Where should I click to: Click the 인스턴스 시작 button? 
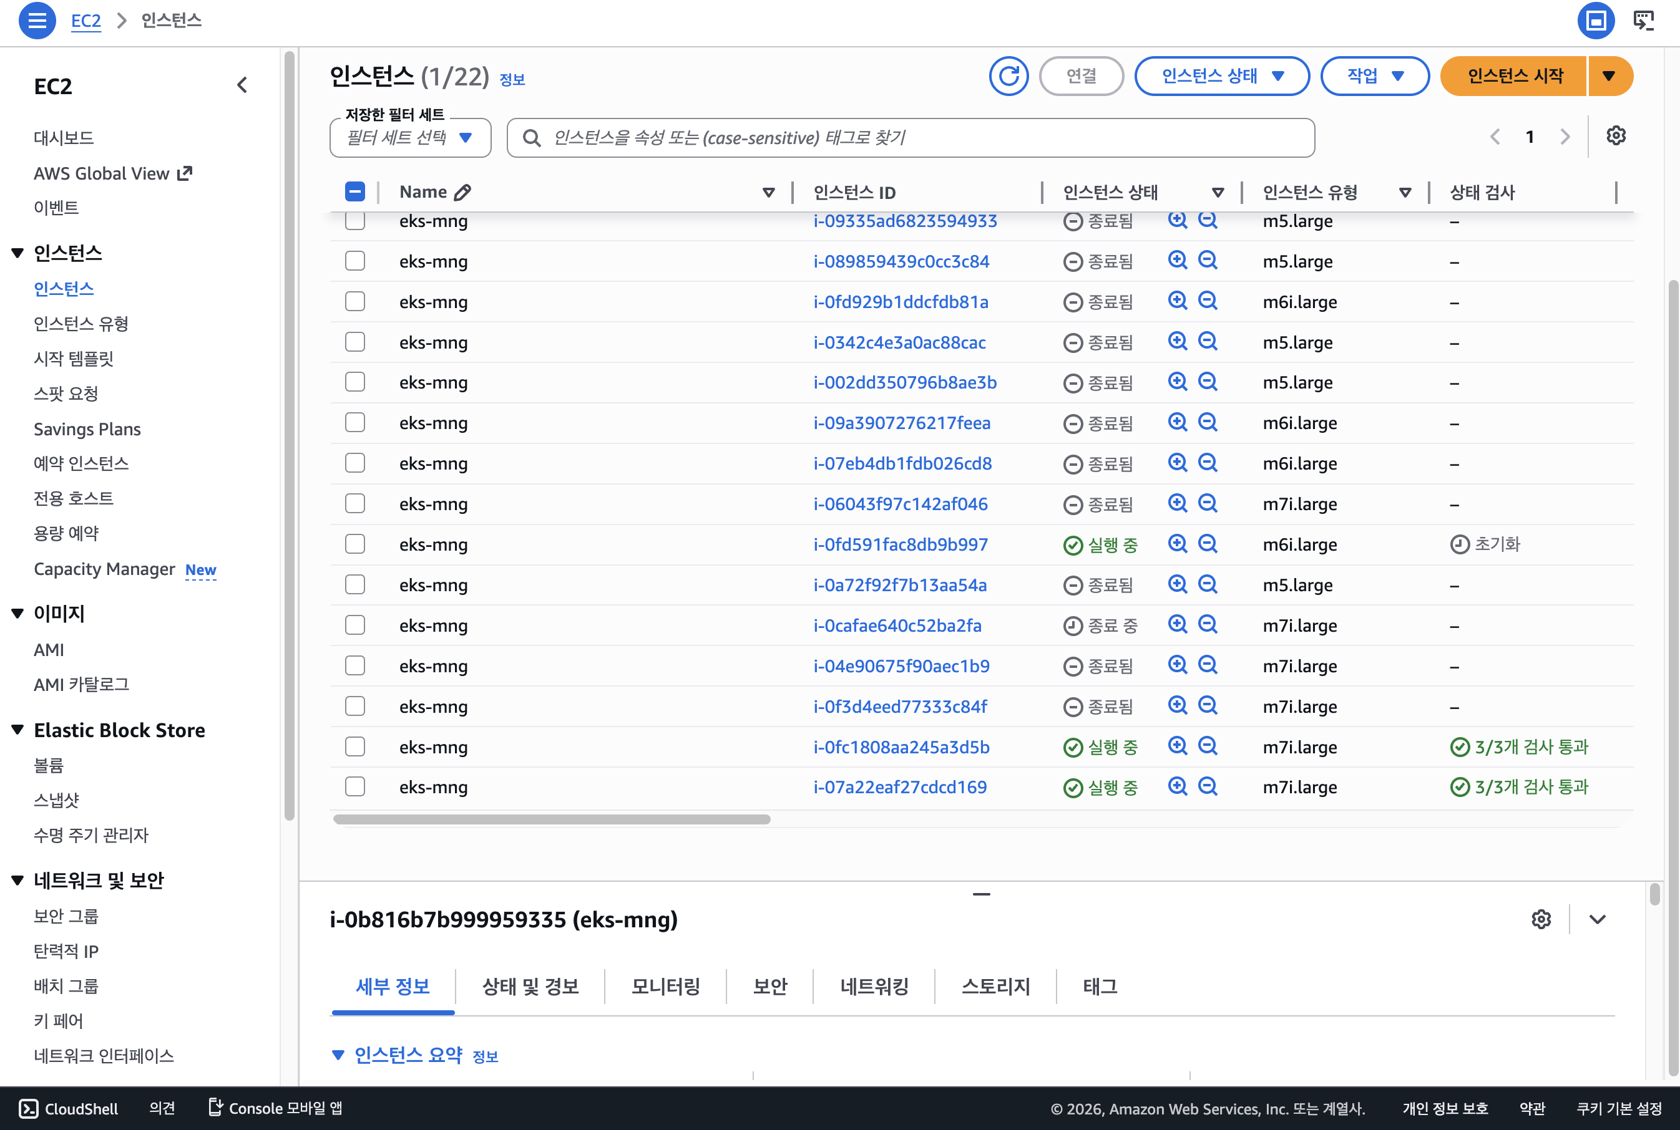[x=1513, y=75]
